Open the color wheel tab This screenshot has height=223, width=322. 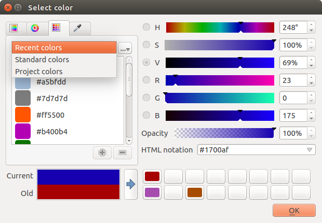(x=35, y=28)
